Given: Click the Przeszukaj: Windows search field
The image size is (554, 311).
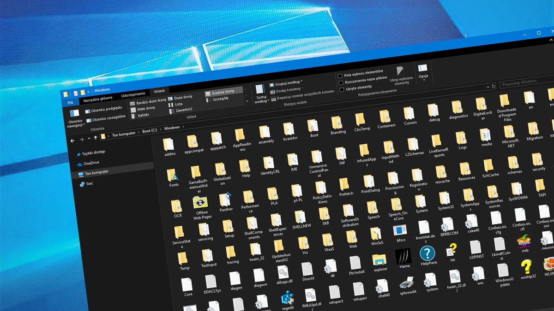Looking at the screenshot, I should pos(528,82).
